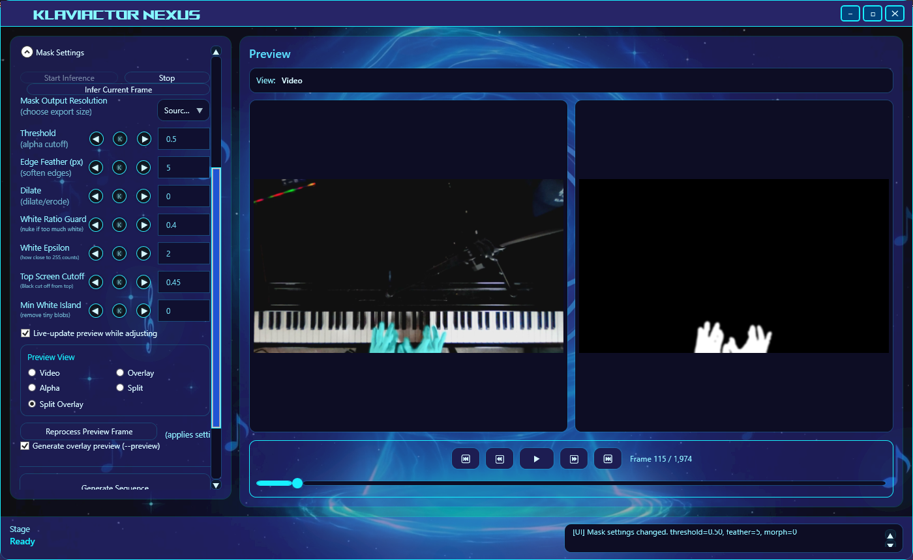This screenshot has width=913, height=560.
Task: Click the frame timeline slider handle
Action: (x=298, y=483)
